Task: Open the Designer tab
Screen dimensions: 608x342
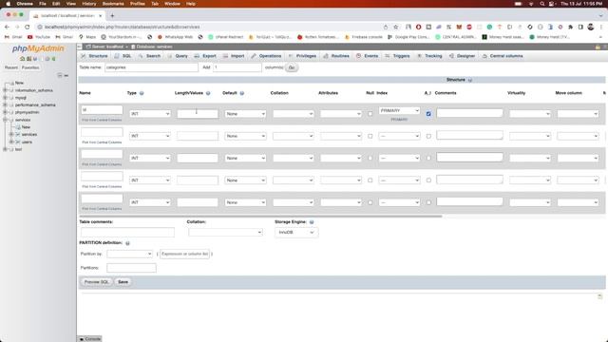Action: [463, 56]
